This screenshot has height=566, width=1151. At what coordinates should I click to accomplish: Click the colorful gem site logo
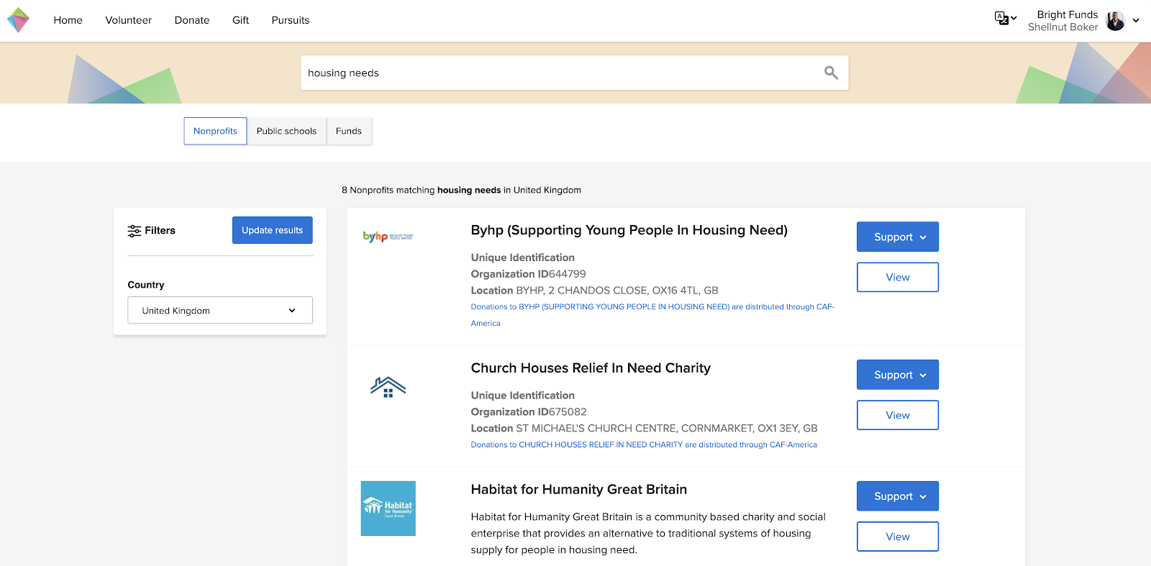pos(18,20)
